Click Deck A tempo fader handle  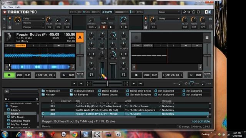pos(80,55)
